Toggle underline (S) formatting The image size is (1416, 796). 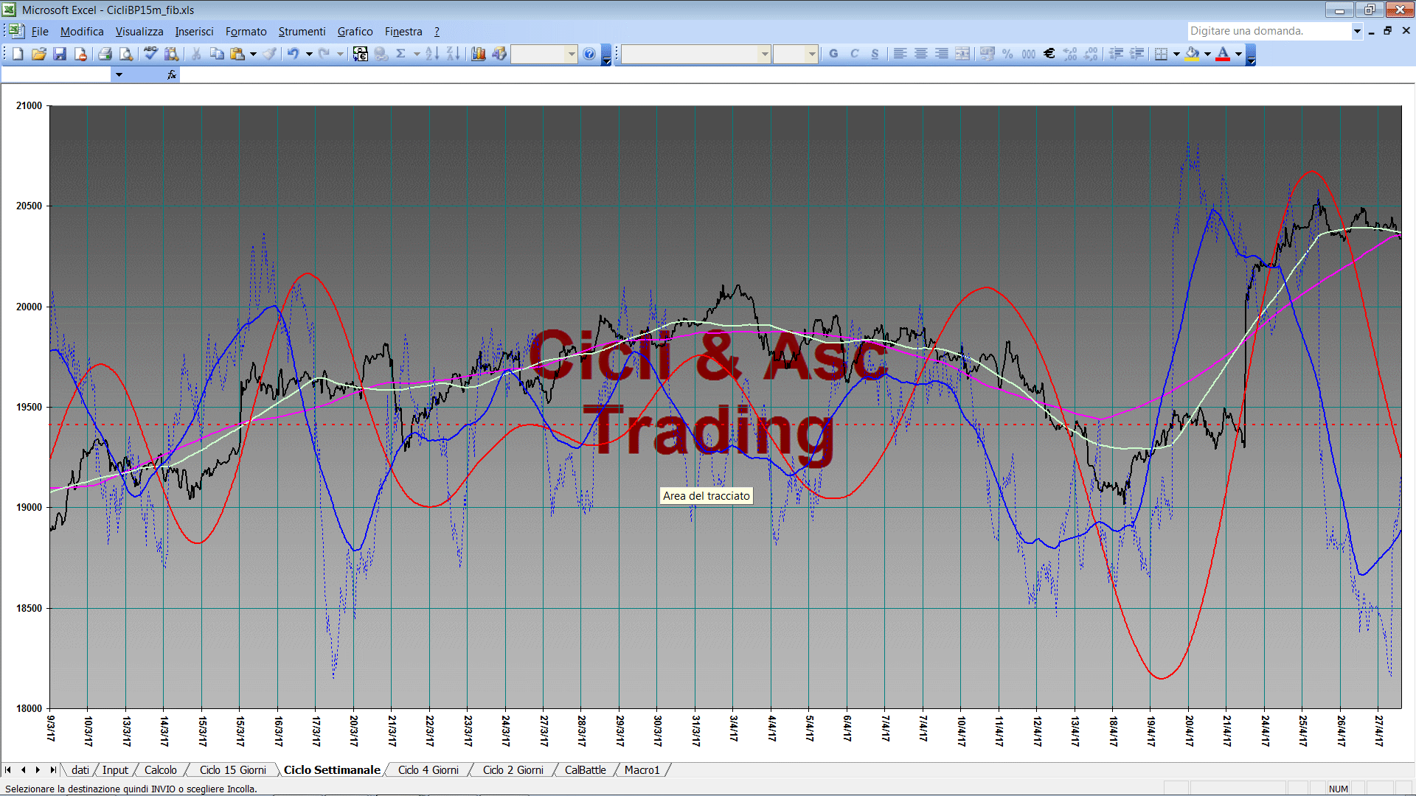pos(875,54)
